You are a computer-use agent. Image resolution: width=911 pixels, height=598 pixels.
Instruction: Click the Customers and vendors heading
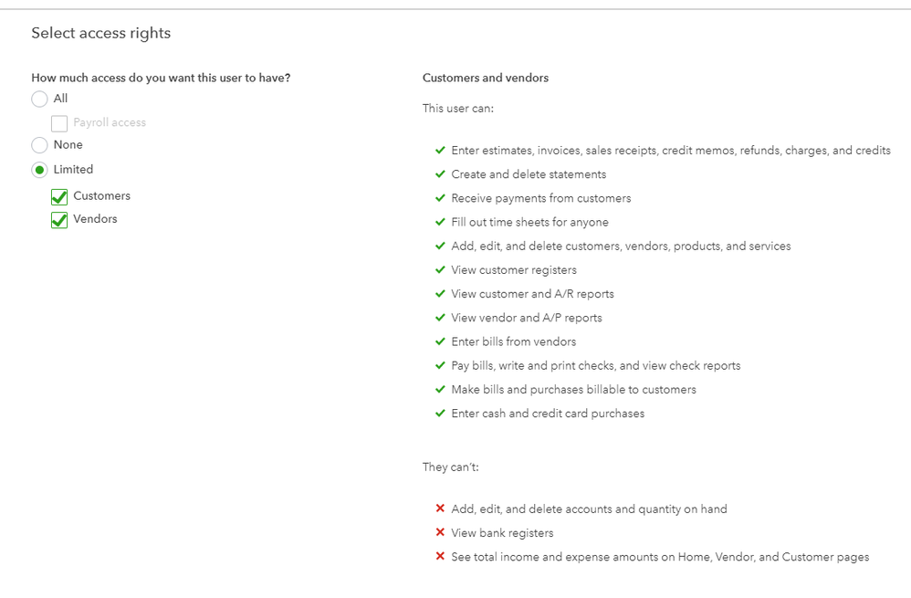486,79
